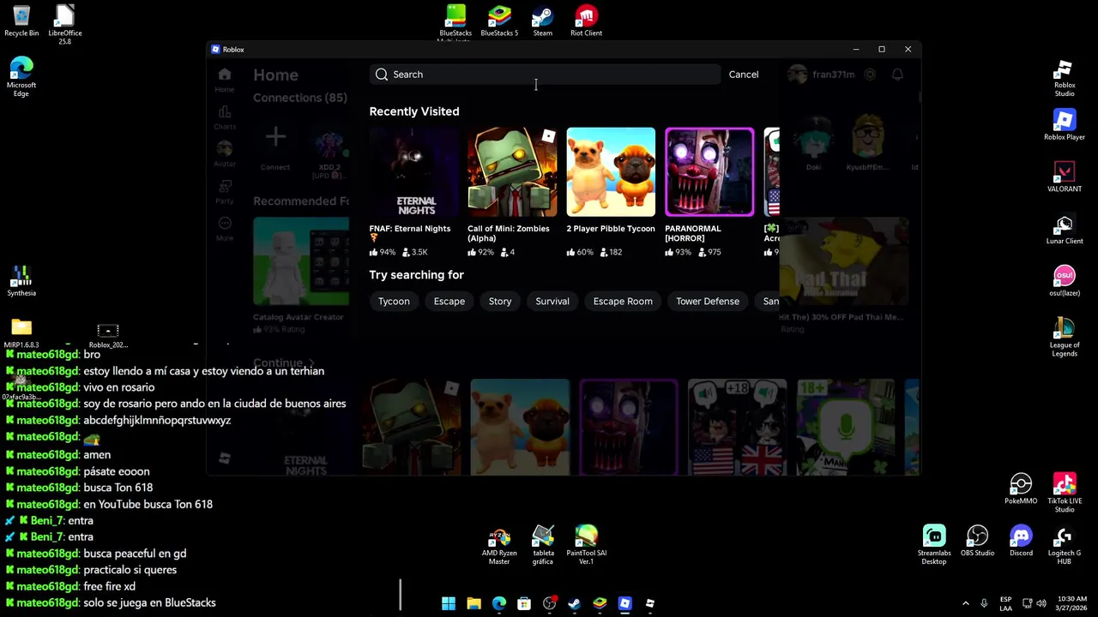This screenshot has height=617, width=1098.
Task: Click the magnifier icon in the search bar
Action: click(382, 75)
